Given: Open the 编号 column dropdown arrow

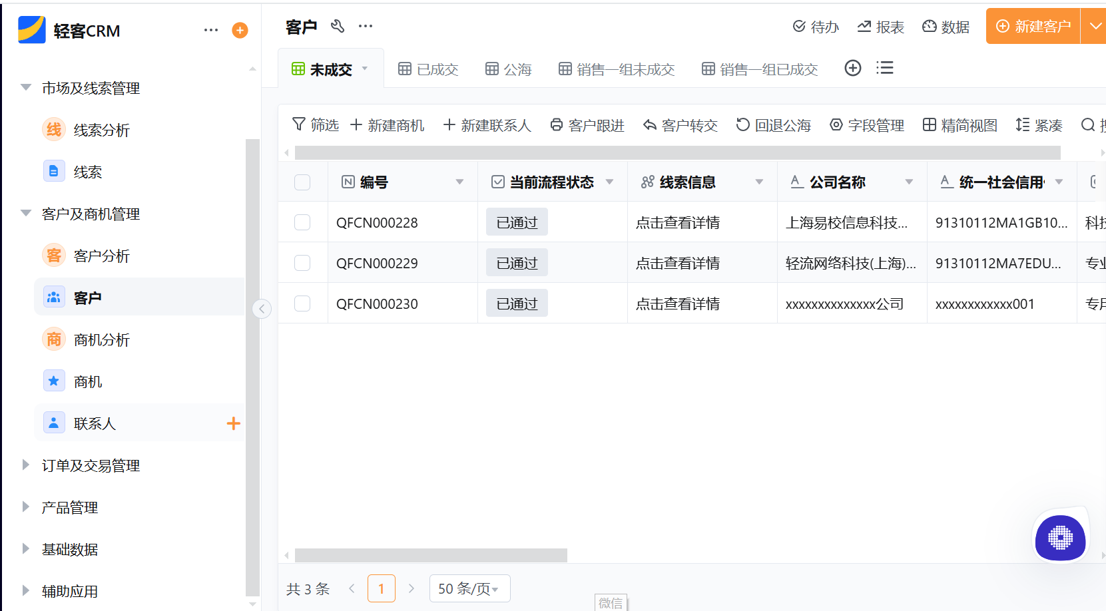Looking at the screenshot, I should (x=459, y=182).
